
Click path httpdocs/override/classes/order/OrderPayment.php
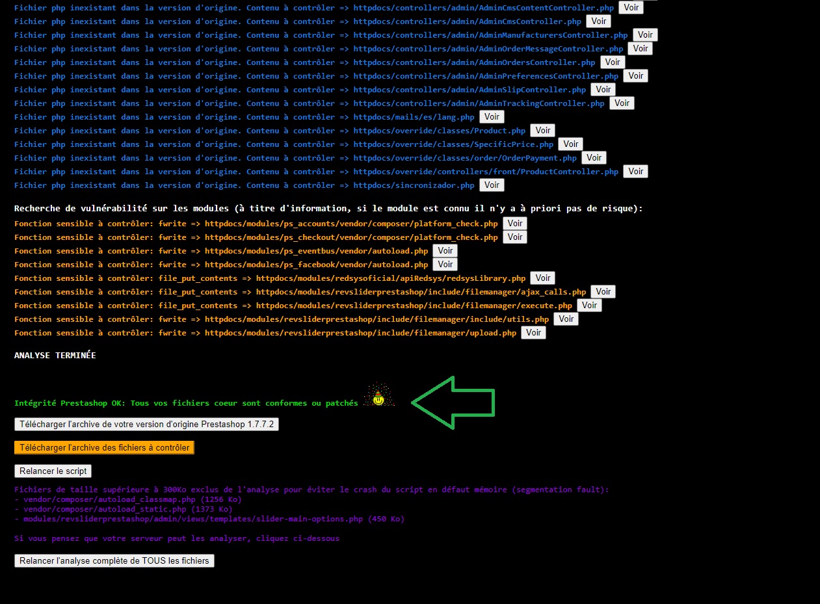click(x=466, y=158)
